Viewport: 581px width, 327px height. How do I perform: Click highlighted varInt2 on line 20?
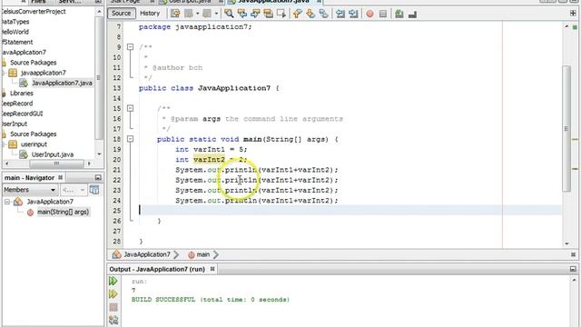[x=209, y=160]
